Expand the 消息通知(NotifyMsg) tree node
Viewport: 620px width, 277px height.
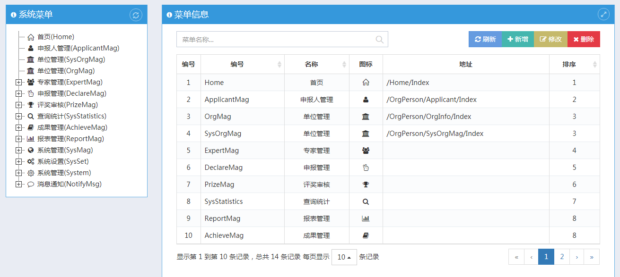18,184
